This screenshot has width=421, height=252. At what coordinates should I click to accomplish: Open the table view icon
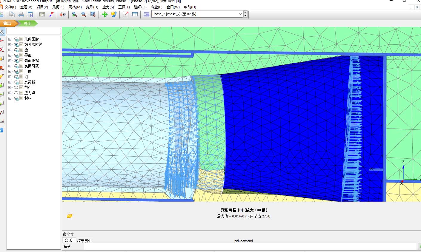[x=135, y=14]
